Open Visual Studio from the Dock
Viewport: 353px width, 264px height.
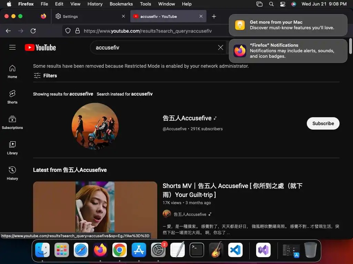[x=263, y=250]
